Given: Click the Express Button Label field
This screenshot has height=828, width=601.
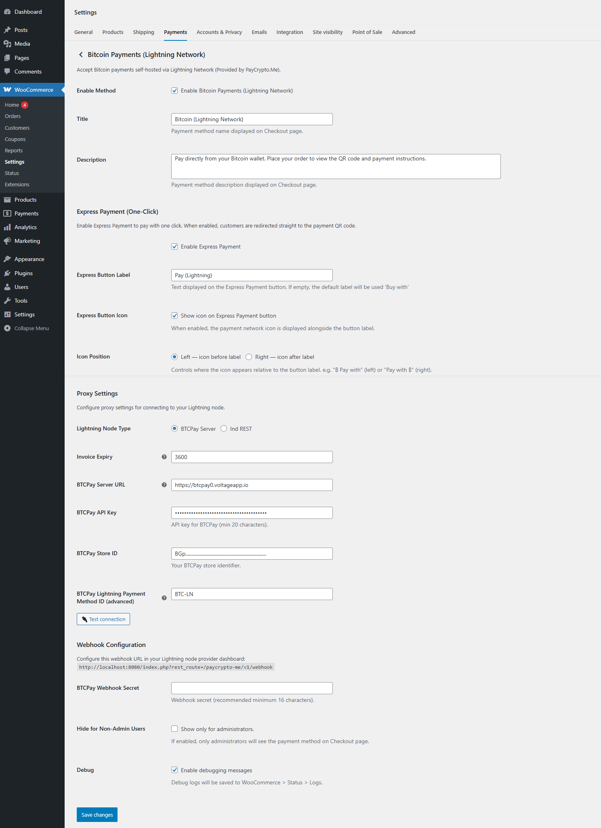Looking at the screenshot, I should coord(252,275).
